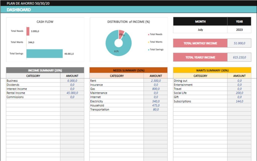
Task: Select the Rent amount cell 2.300,0
Action: tap(156, 81)
